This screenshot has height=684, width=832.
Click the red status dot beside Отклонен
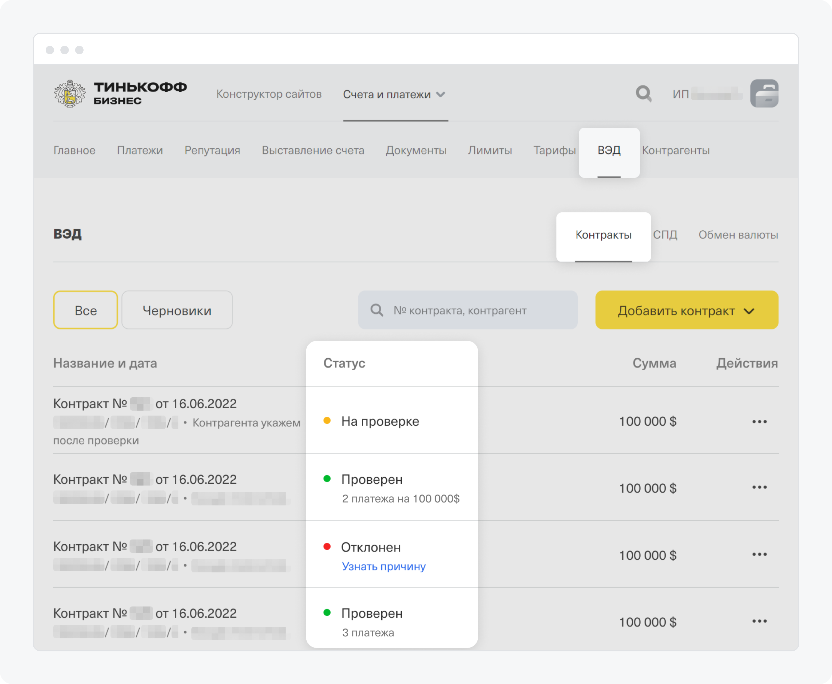pos(327,546)
